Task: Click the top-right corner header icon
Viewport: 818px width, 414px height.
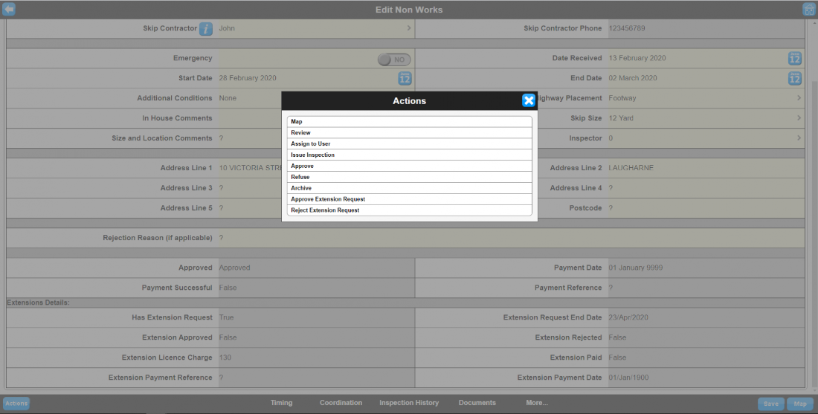Action: pyautogui.click(x=809, y=10)
